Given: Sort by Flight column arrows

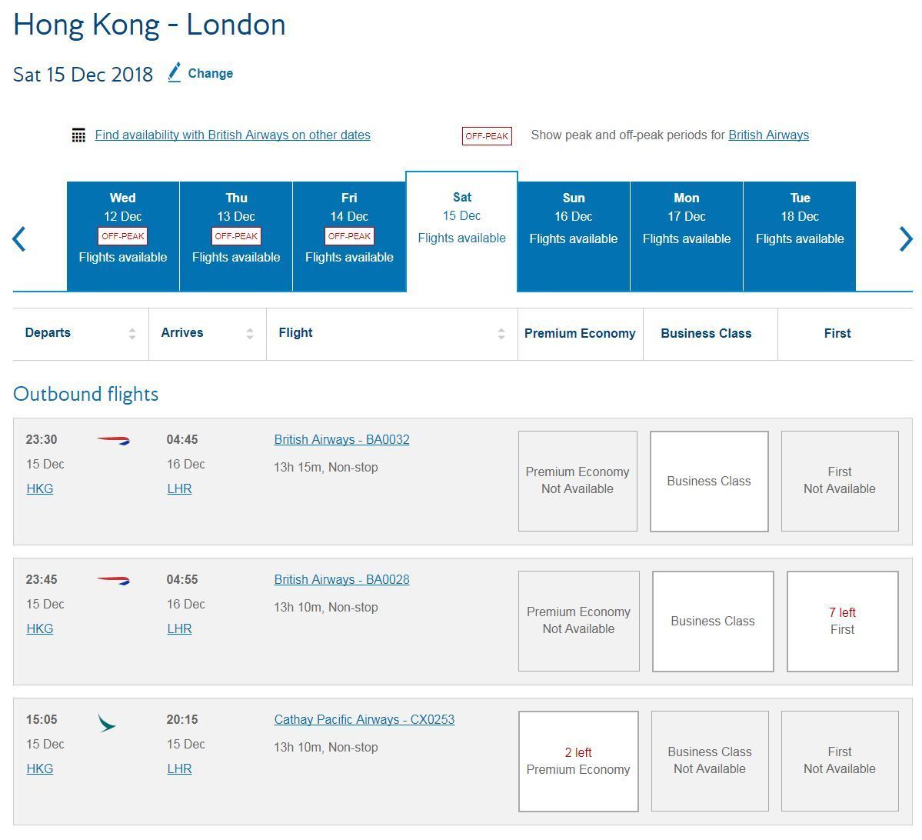Looking at the screenshot, I should point(501,334).
